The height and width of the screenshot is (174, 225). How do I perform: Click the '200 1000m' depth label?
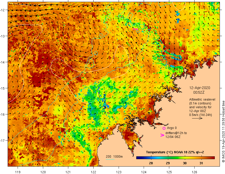(x=114, y=157)
